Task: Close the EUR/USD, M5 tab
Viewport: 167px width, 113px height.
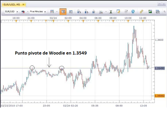Action: (x=23, y=4)
